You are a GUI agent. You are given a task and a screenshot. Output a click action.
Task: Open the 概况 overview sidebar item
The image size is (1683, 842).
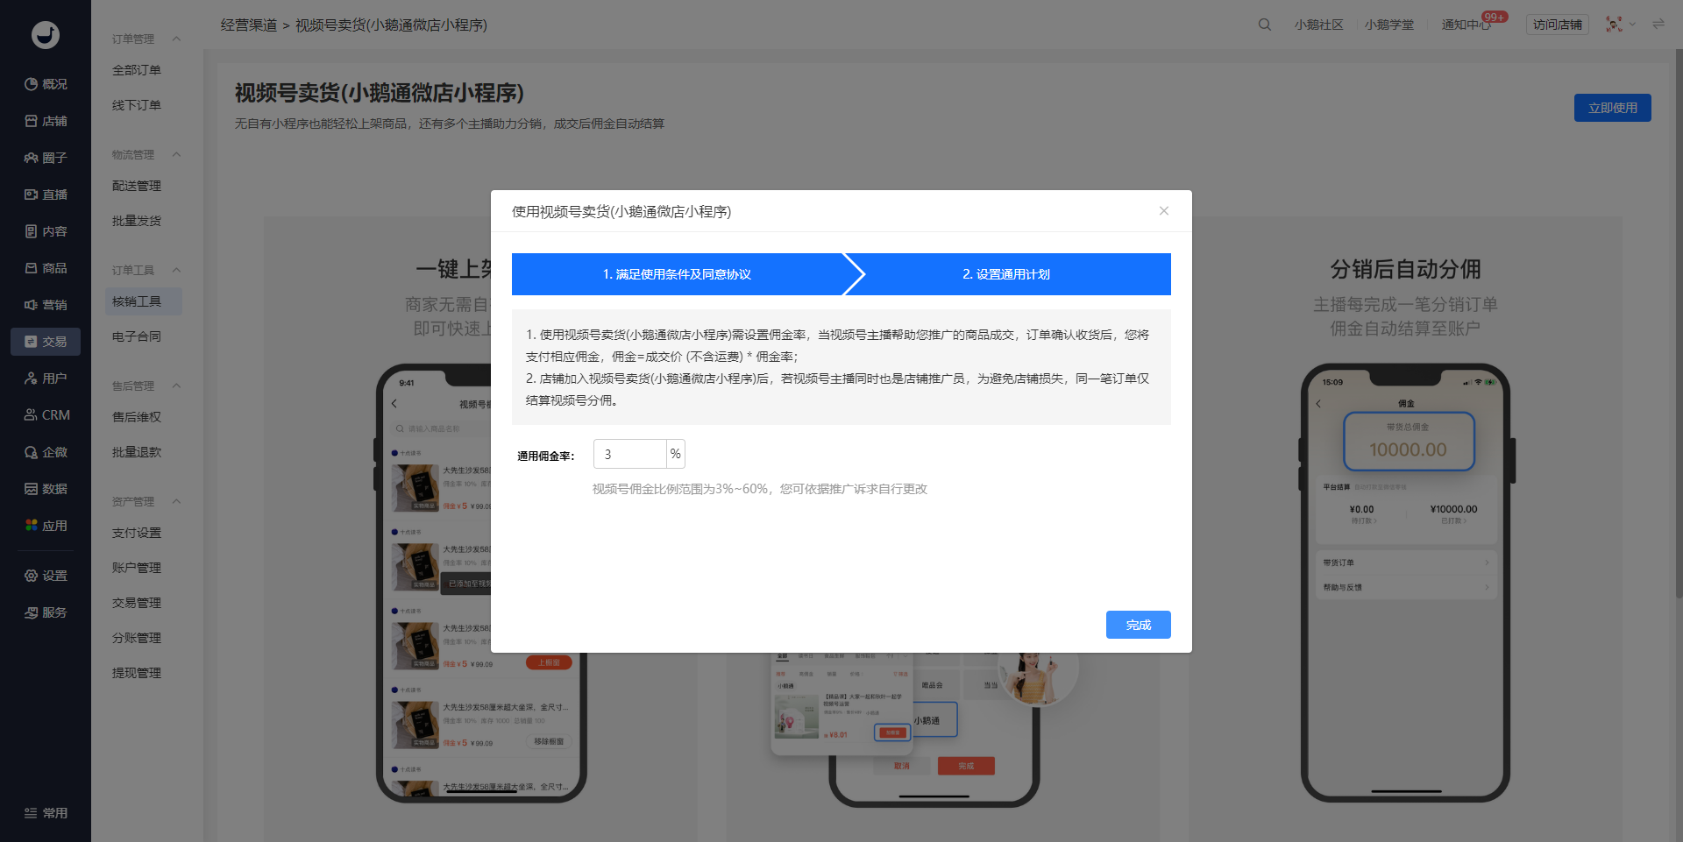point(46,84)
